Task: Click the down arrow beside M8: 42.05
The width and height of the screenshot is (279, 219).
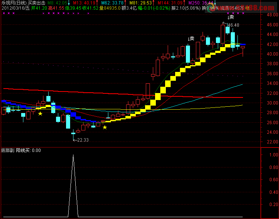Action: click(69, 3)
